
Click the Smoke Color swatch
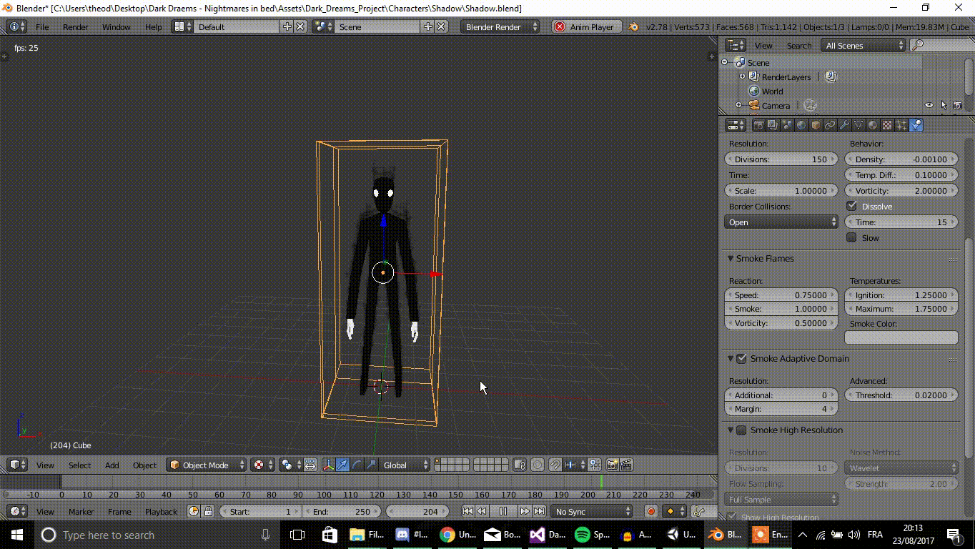(901, 337)
